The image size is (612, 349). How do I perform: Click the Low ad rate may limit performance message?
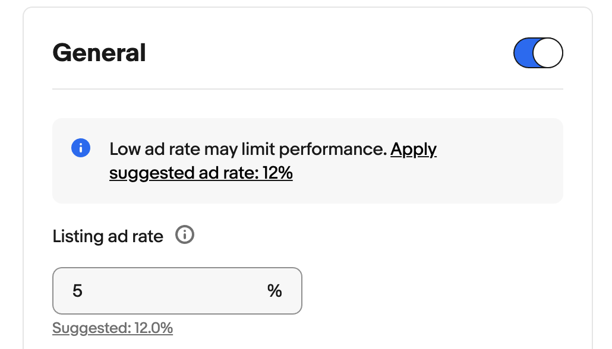(248, 150)
